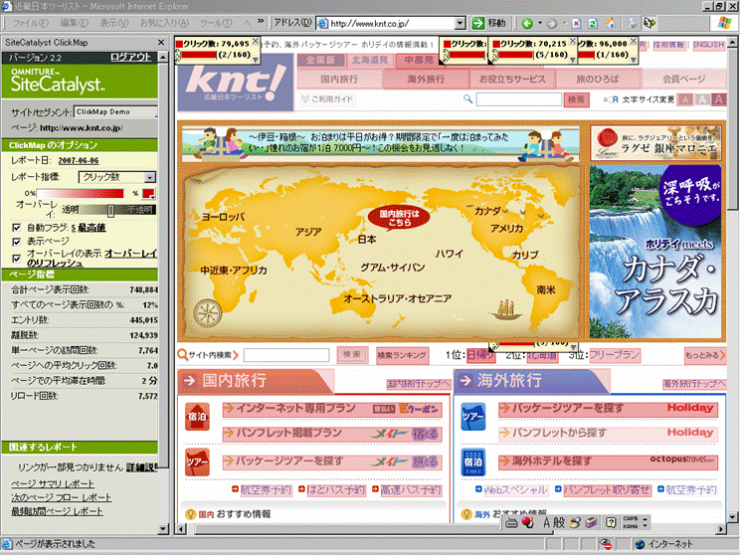Click the ログアウト link in ClickMap panel
The height and width of the screenshot is (555, 740).
[131, 58]
